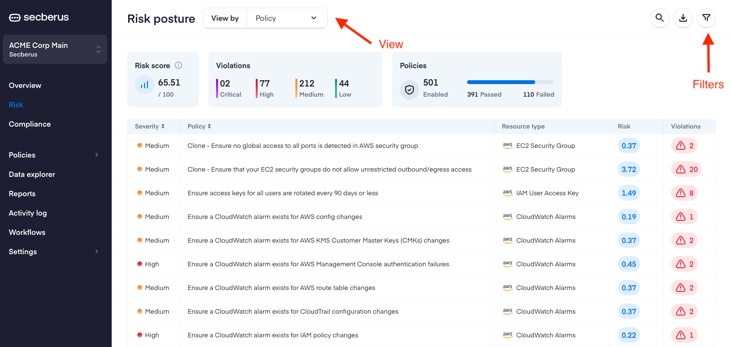The image size is (731, 347).
Task: Click the 'Clone - Ensure no global access' policy
Action: (x=303, y=145)
